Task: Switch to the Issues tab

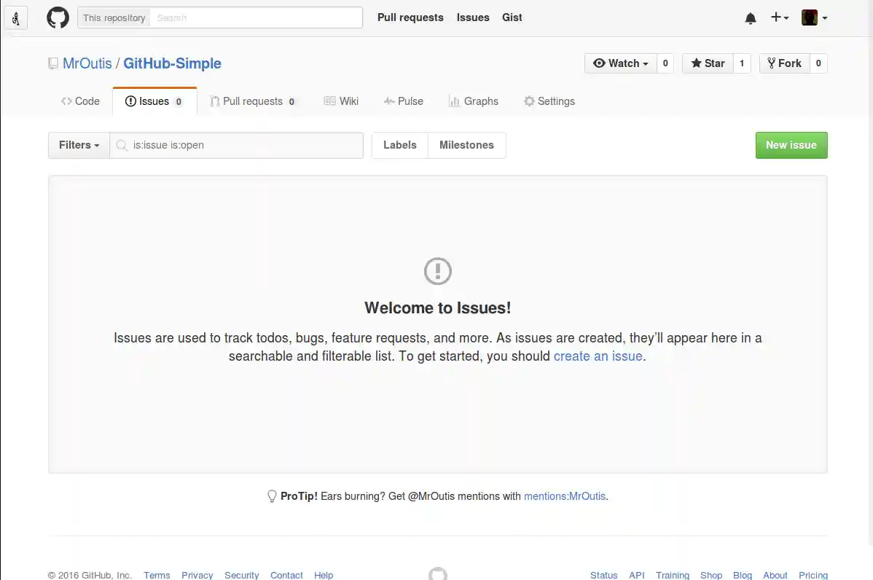Action: pos(154,101)
